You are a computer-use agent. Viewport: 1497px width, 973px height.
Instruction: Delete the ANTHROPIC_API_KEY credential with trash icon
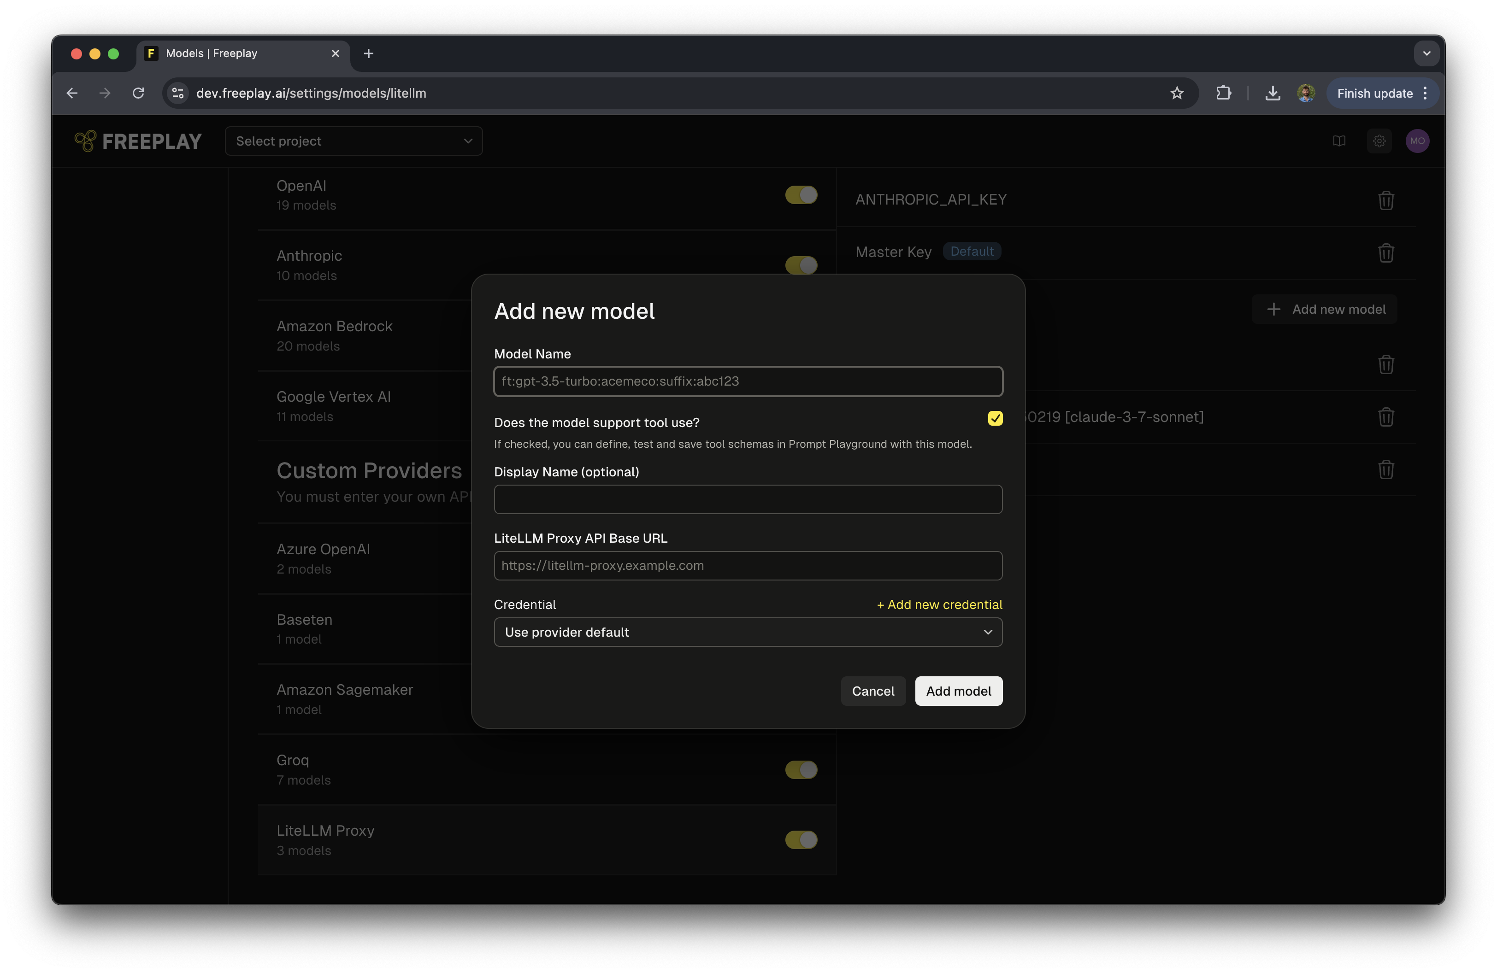pos(1385,200)
